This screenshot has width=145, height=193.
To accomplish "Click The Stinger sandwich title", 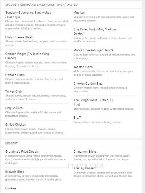I will tap(93, 102).
